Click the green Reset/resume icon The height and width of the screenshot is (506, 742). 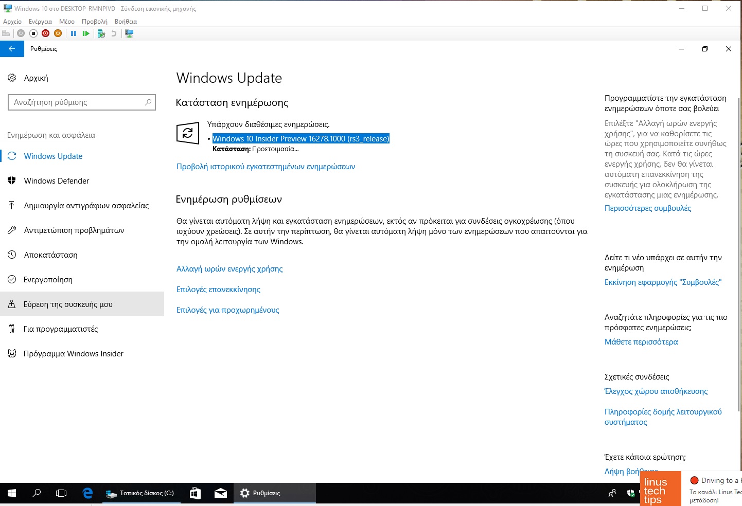pyautogui.click(x=86, y=33)
